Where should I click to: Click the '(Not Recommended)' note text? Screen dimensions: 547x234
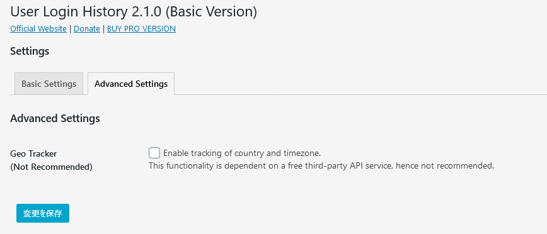[x=51, y=167]
